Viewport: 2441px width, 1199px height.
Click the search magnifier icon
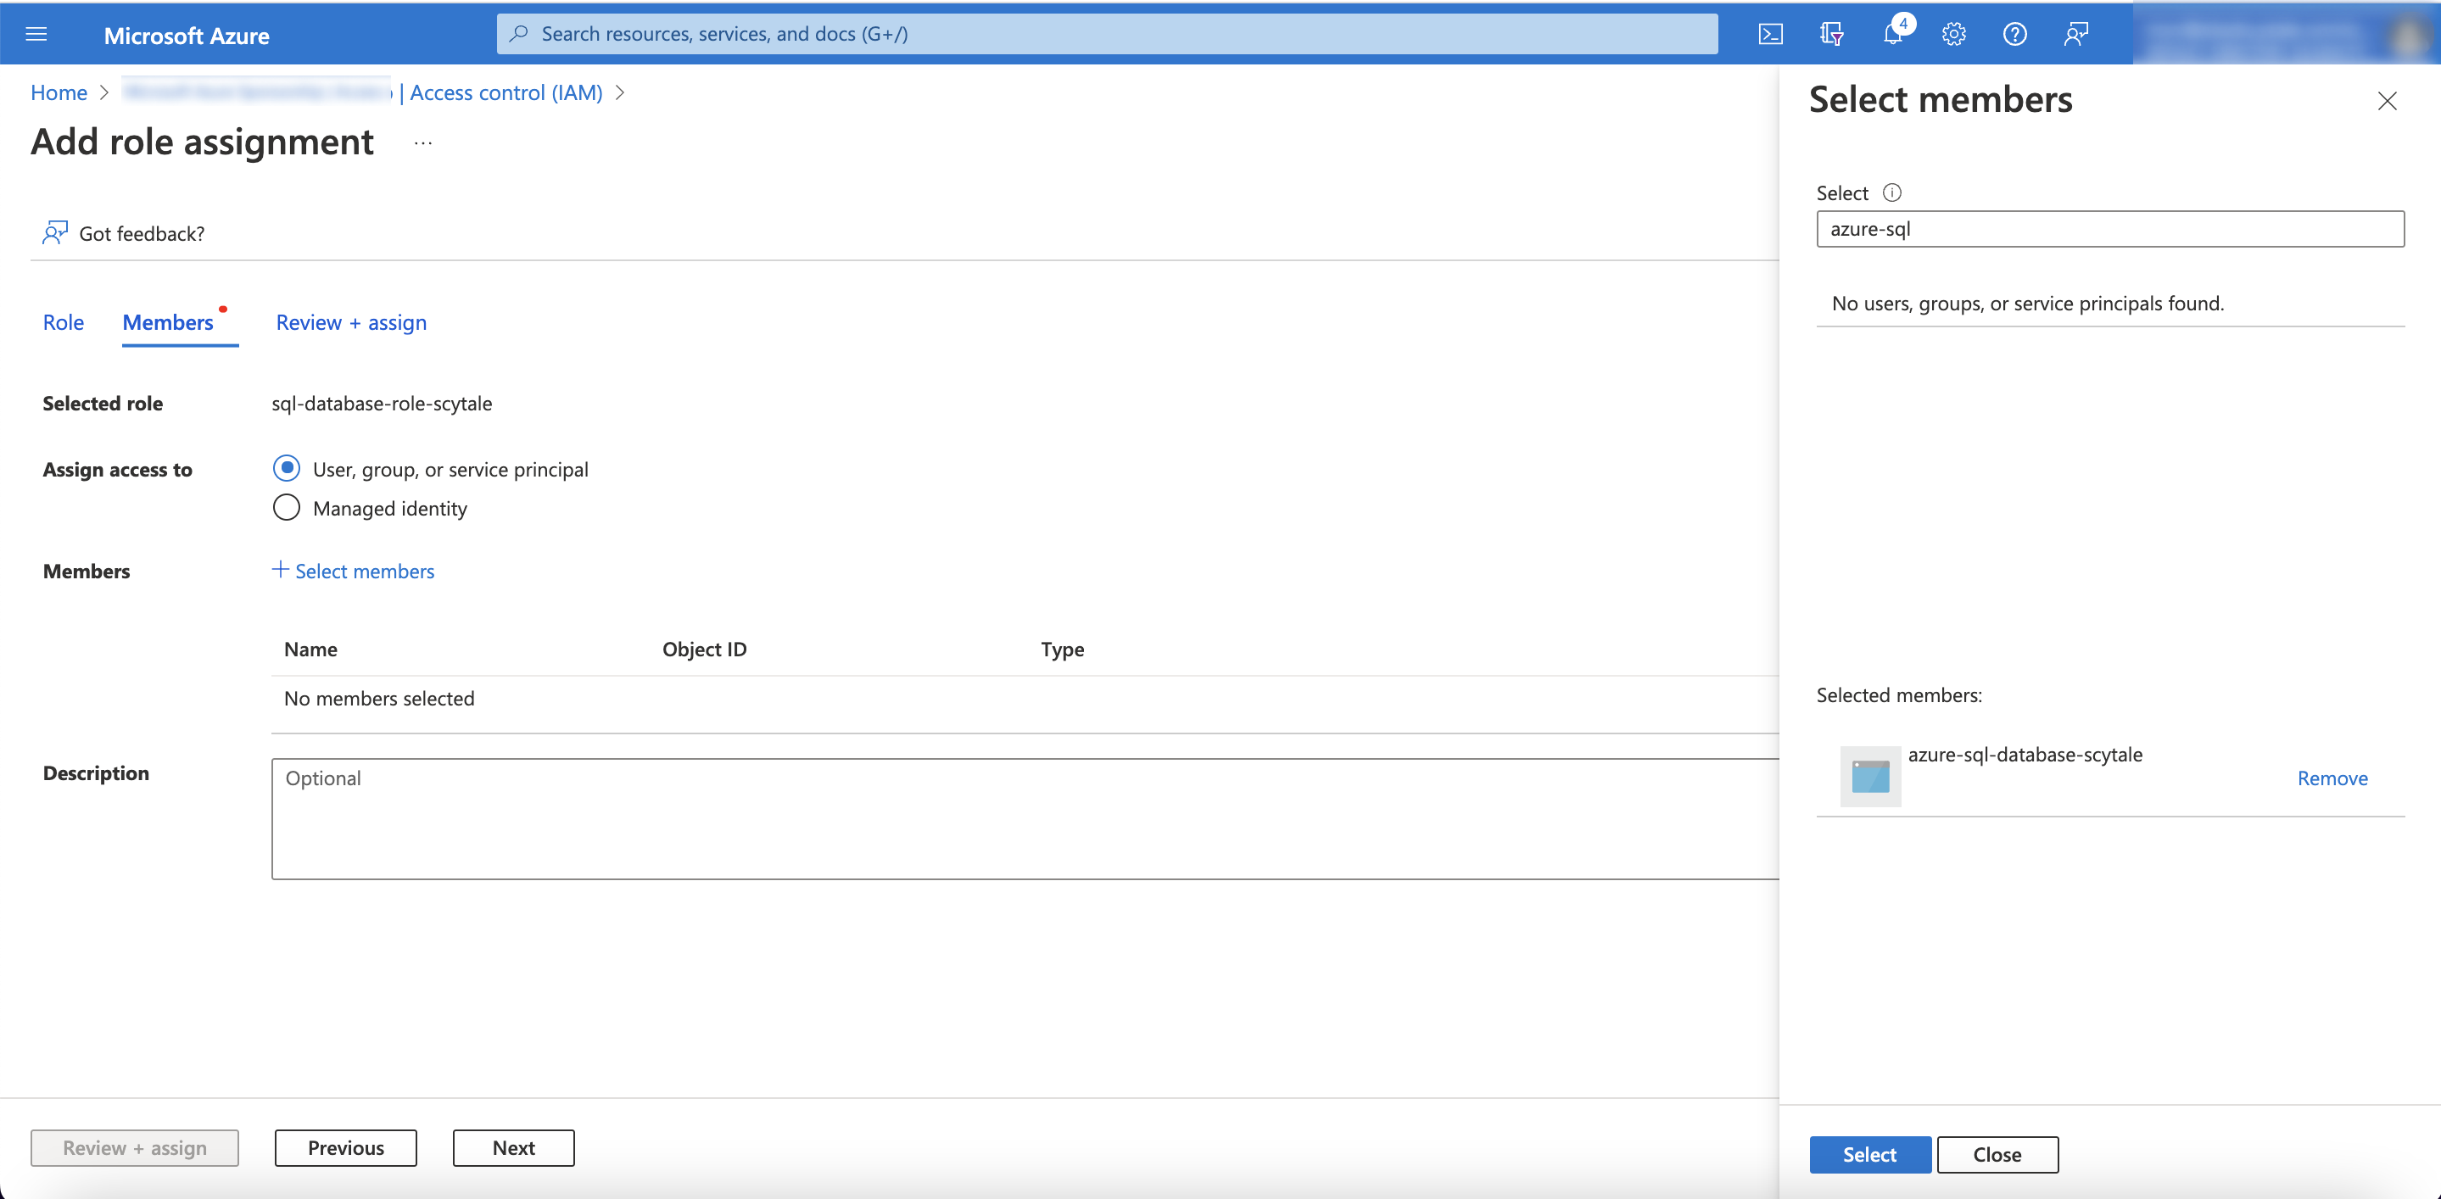pos(518,34)
